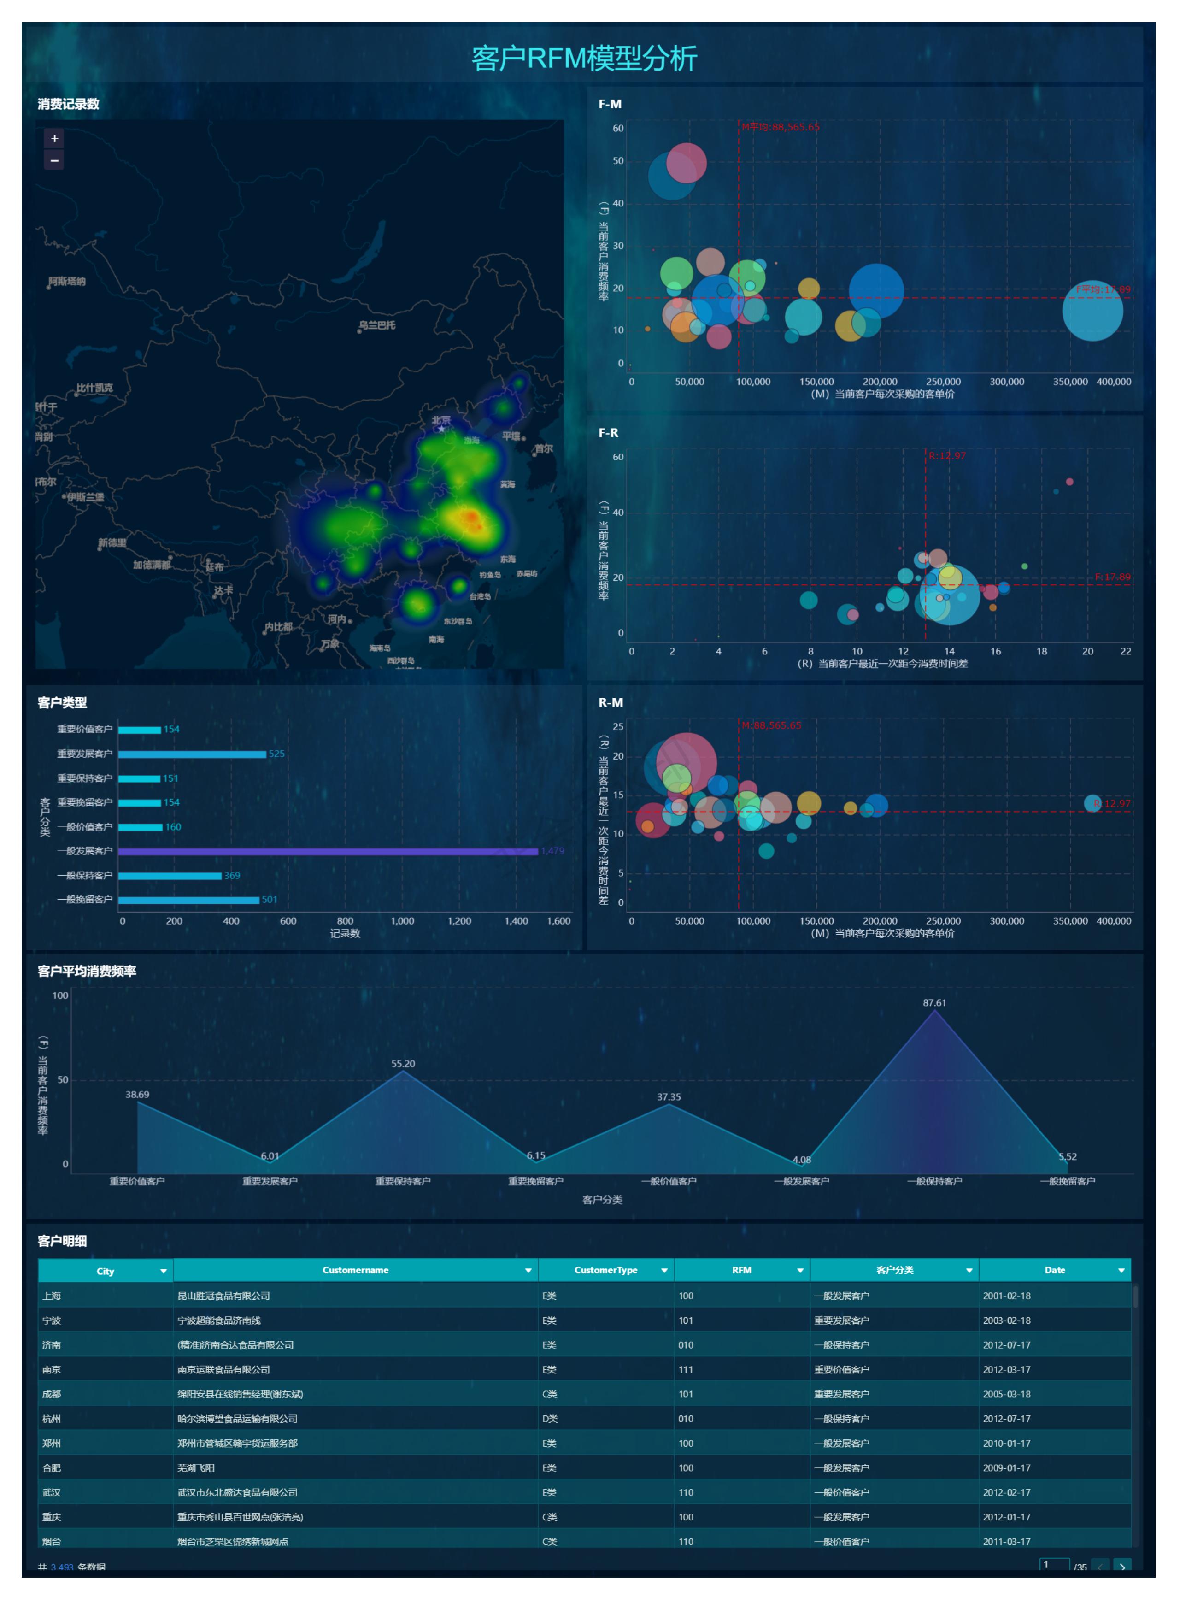Click the 北京 label on the map
The width and height of the screenshot is (1180, 1620).
440,420
